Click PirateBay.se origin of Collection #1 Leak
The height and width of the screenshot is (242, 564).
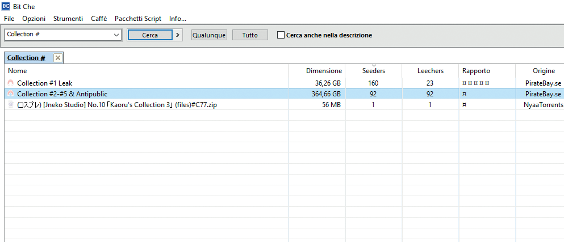pyautogui.click(x=543, y=83)
